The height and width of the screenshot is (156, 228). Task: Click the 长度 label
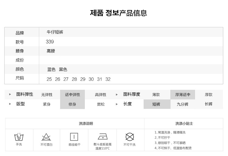(127, 104)
